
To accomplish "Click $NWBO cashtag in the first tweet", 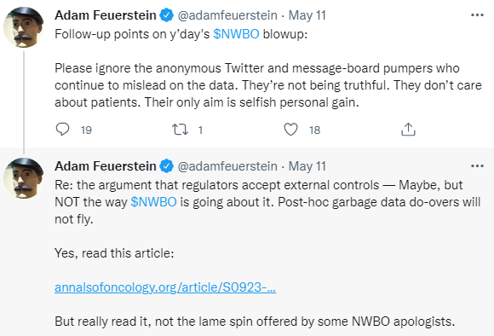I will 236,34.
